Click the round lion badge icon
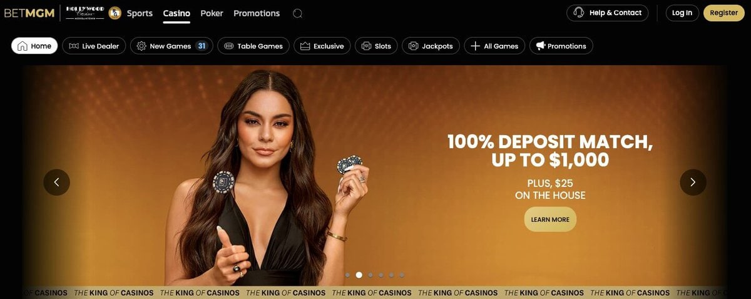 tap(115, 13)
